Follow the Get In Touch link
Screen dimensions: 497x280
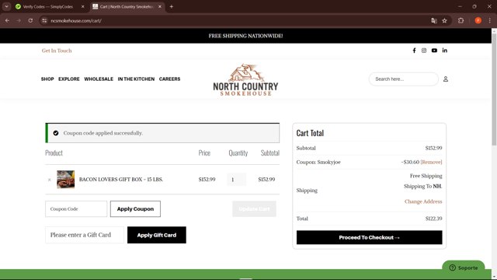click(57, 51)
